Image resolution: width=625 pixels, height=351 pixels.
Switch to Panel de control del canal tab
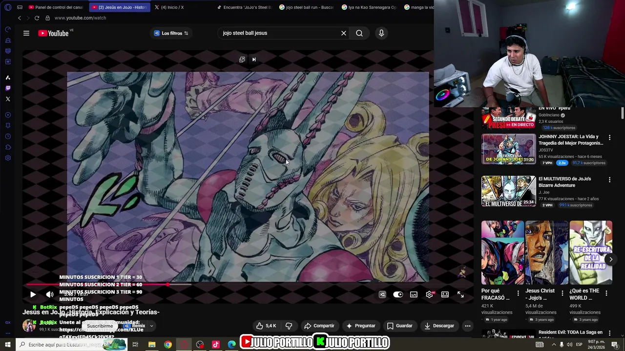[56, 7]
